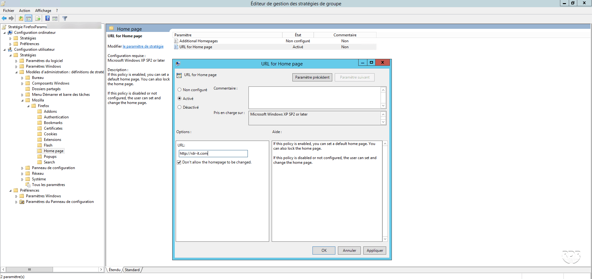Click the OK button

[x=324, y=251]
